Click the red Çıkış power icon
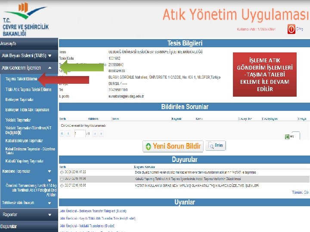Screen dimensions: 310x232 (291, 29)
